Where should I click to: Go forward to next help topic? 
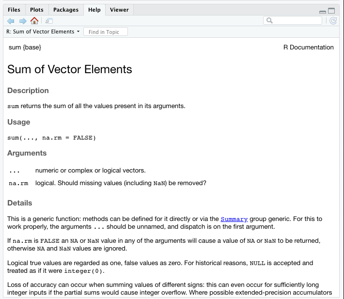pyautogui.click(x=22, y=21)
